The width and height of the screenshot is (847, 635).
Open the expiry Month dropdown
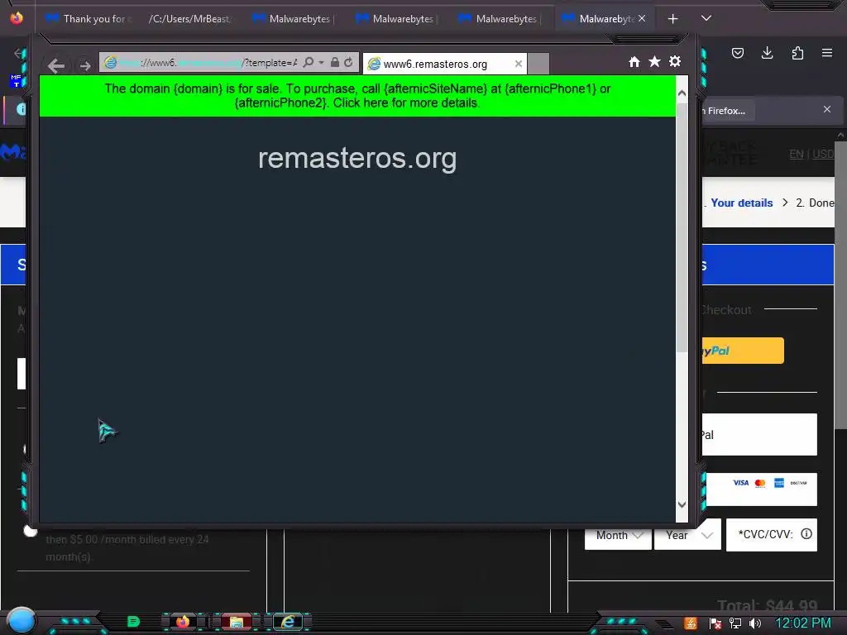coord(618,535)
